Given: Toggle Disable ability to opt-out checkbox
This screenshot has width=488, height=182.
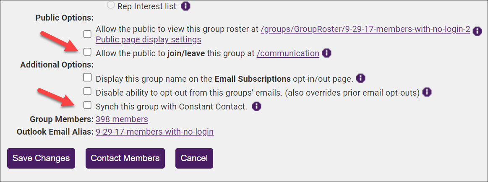Looking at the screenshot, I should [x=87, y=91].
